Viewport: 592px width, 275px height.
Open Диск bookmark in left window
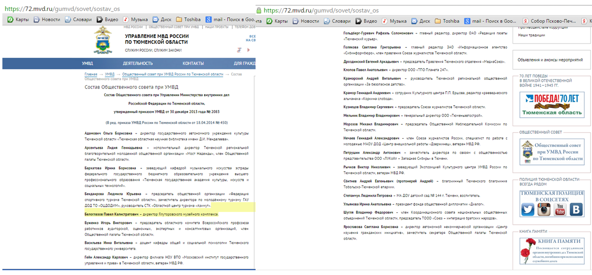point(162,20)
